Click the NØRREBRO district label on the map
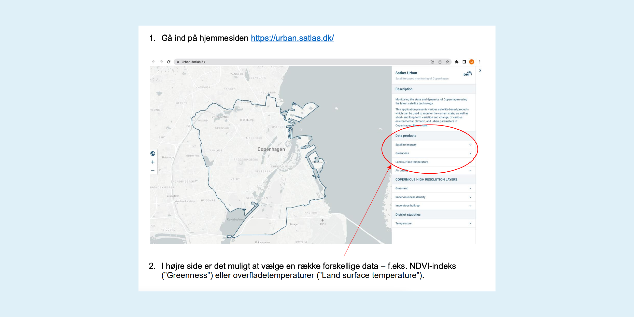Screen dimensions: 634x317 (x=254, y=138)
